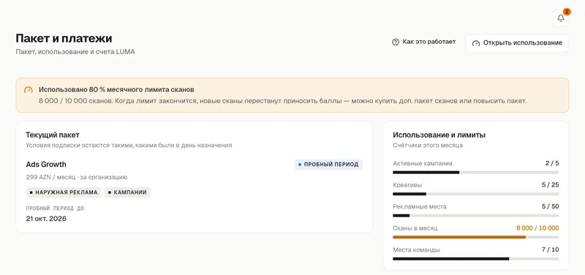
Task: Click the 'Сканы в месяц' label
Action: click(x=415, y=228)
